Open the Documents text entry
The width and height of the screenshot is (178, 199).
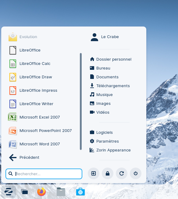point(107,77)
